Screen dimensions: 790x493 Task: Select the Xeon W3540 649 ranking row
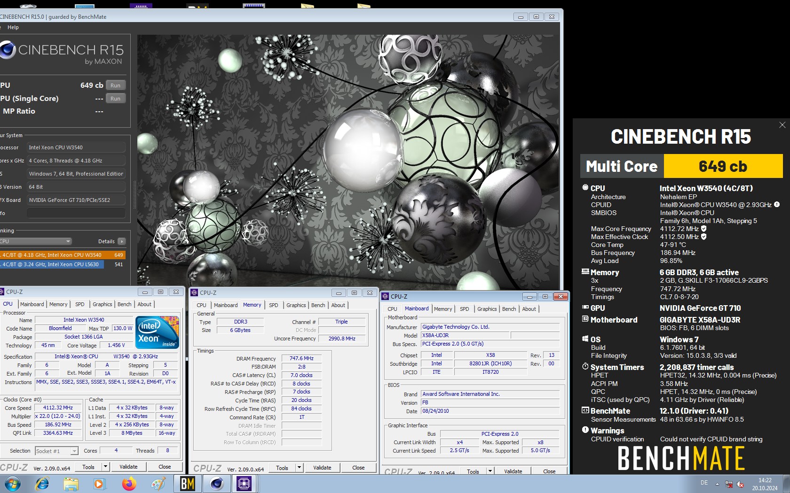click(63, 255)
